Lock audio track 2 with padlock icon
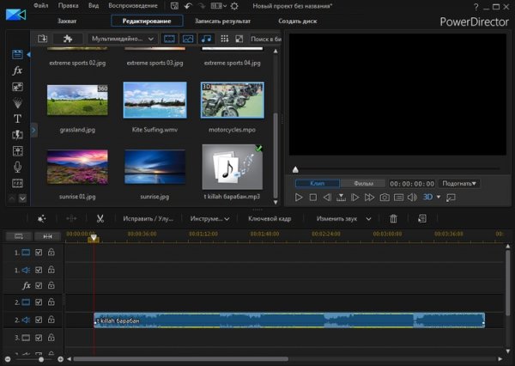This screenshot has width=515, height=366. (51, 320)
